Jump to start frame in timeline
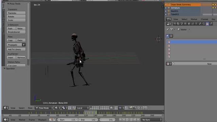Viewport: 217px width, 122px height. tap(120, 120)
